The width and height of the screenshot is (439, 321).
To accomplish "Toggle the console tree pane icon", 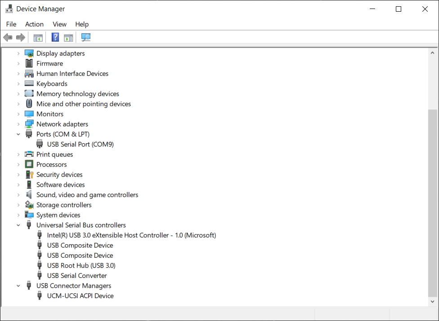I will pyautogui.click(x=38, y=37).
